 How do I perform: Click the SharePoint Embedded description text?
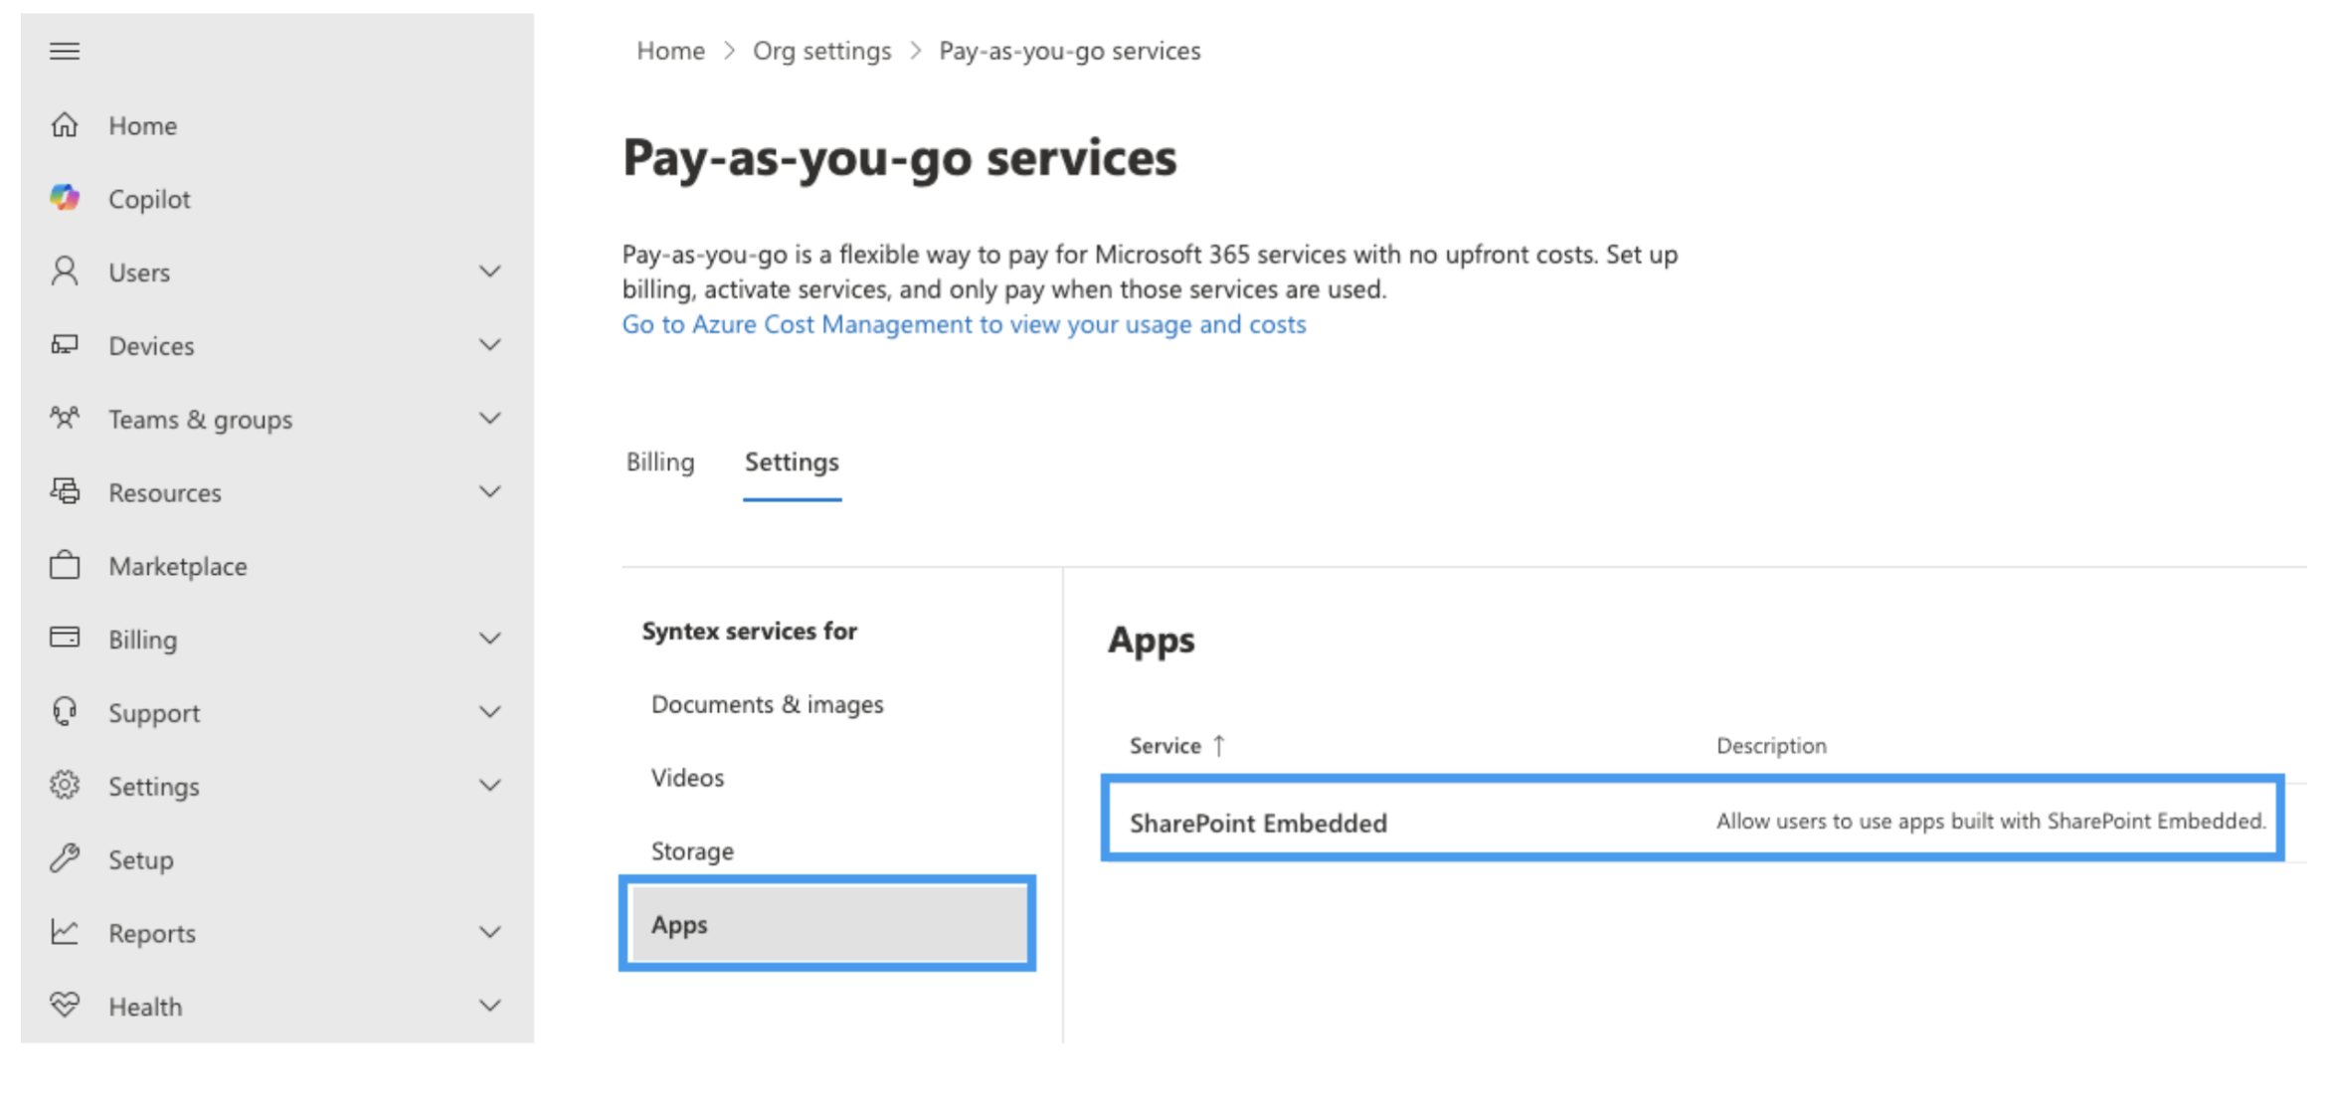click(x=1991, y=821)
